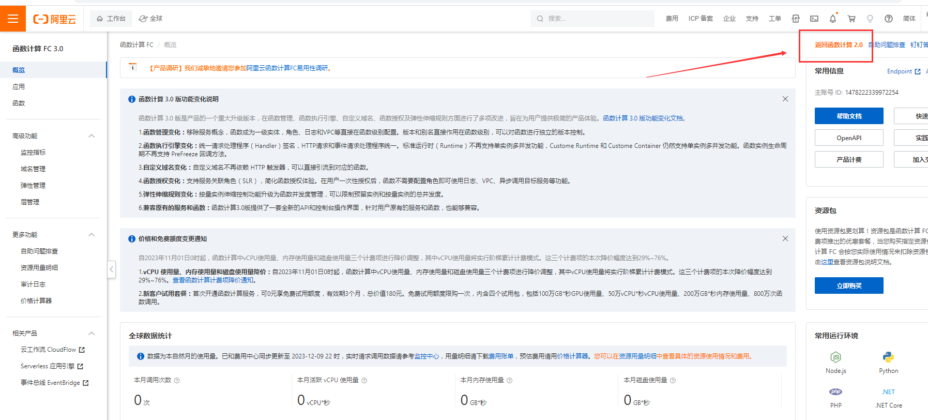Open 云工作流 CloudFlow external link

[x=53, y=350]
